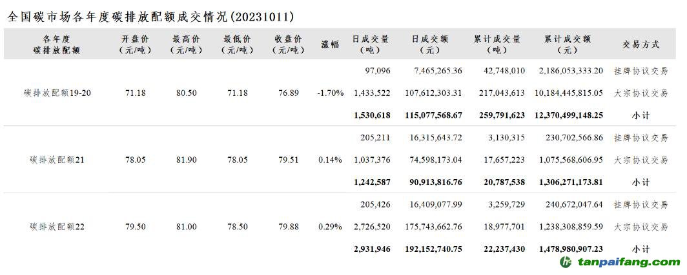Click the 收盘价 column header

(288, 44)
